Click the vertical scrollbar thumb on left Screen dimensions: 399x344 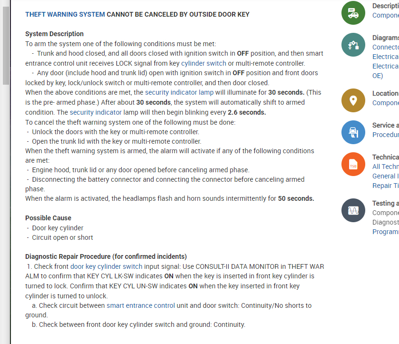click(6, 45)
